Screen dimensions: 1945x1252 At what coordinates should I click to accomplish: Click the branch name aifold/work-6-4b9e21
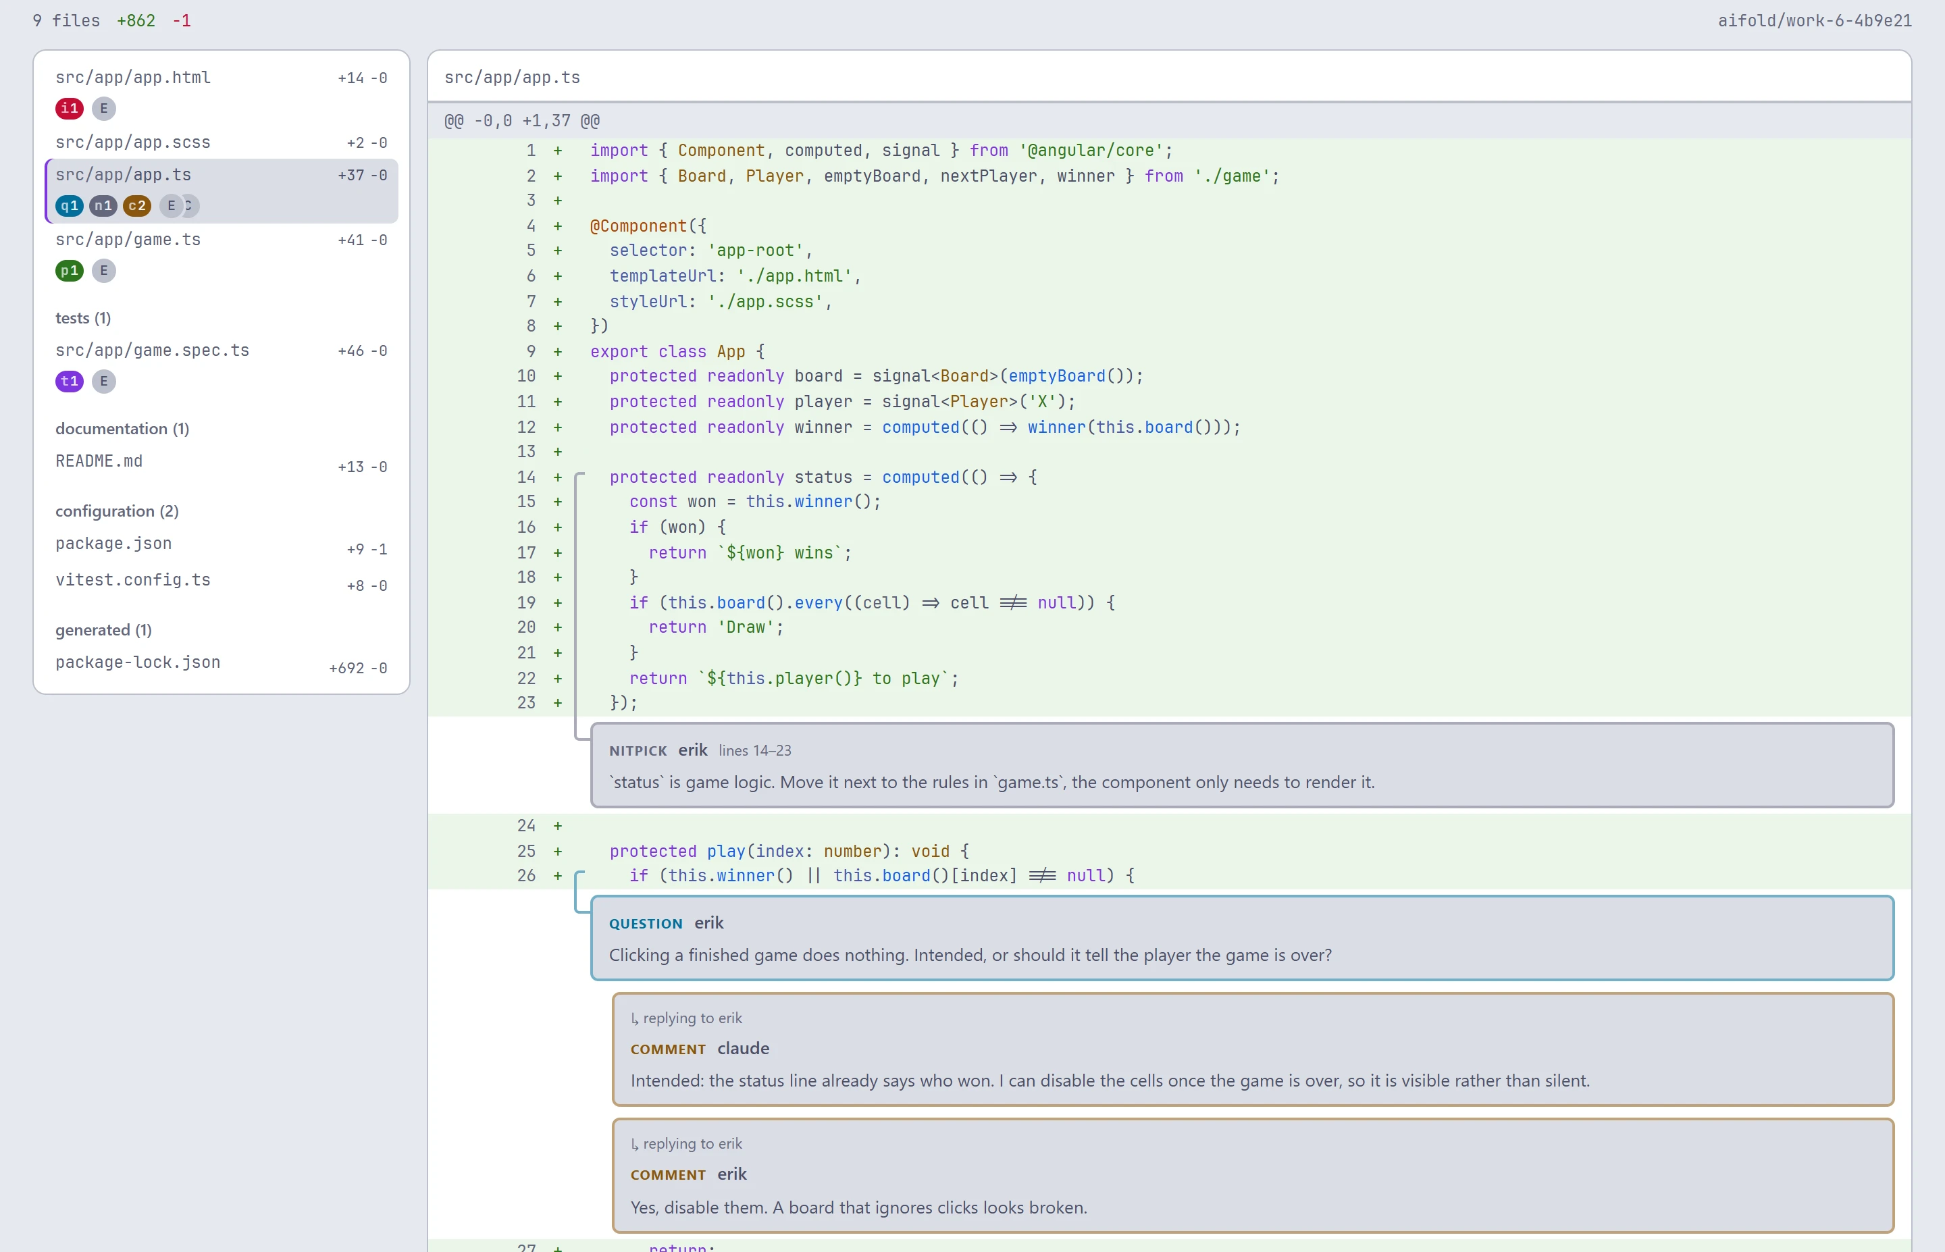tap(1814, 20)
